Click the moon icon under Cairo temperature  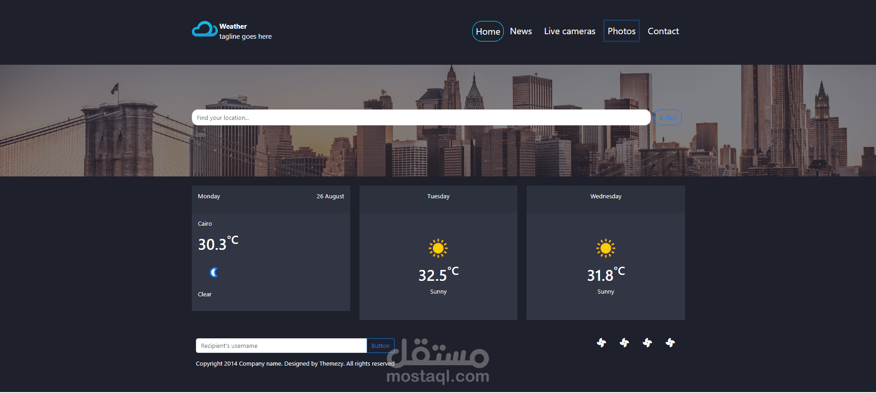click(x=214, y=273)
